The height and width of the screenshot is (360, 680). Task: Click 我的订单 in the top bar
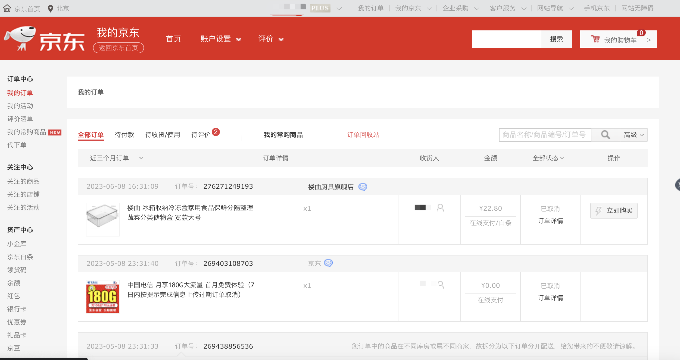point(370,8)
